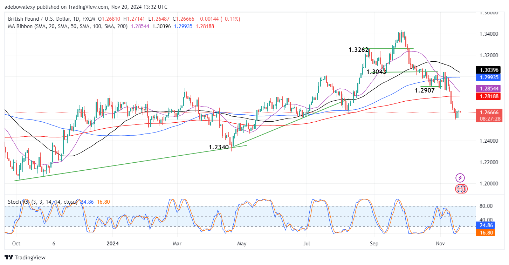This screenshot has width=509, height=265.
Task: Click the black 1.30396 price label
Action: (x=488, y=70)
